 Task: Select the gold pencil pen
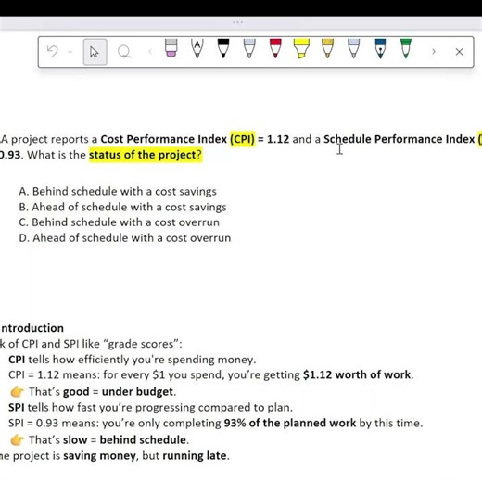pos(327,48)
